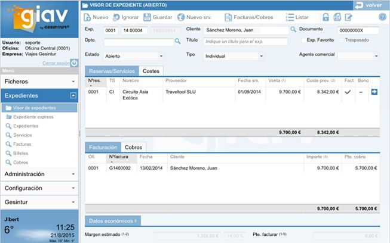Click the Exp. number field 14 00004

[134, 30]
